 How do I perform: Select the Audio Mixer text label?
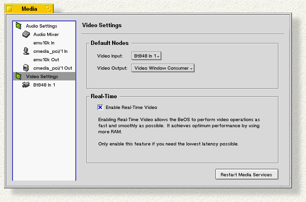pos(46,35)
